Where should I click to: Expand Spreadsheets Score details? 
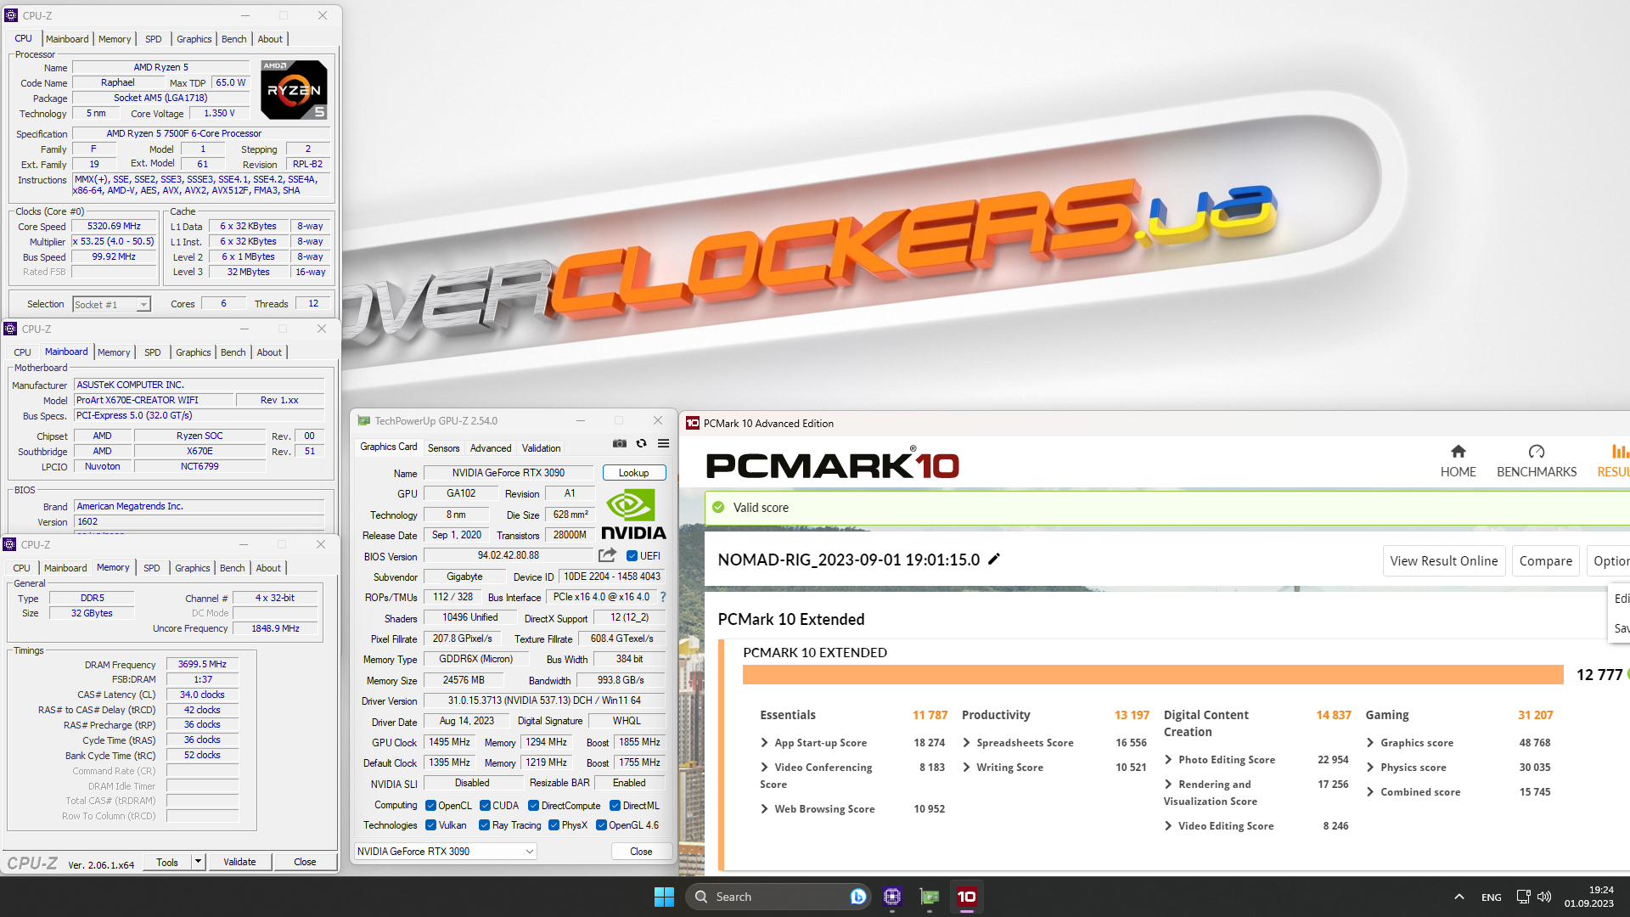coord(966,743)
